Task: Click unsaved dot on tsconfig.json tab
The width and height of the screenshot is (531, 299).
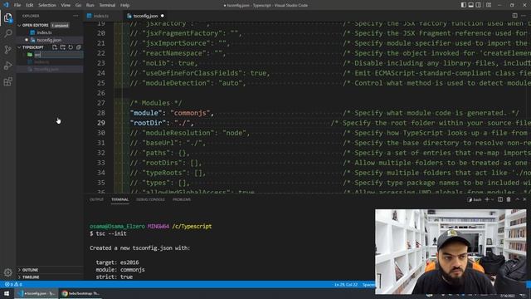Action: click(x=163, y=16)
